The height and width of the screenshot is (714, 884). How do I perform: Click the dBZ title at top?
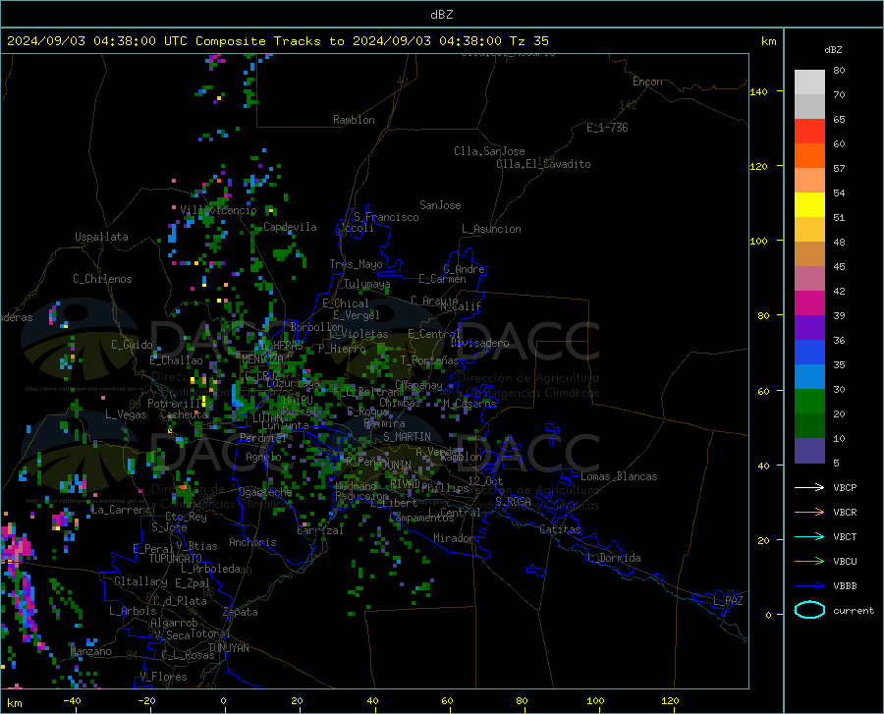(441, 15)
